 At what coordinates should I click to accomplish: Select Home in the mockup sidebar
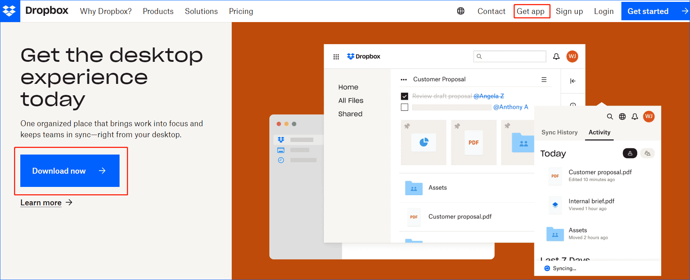pos(348,87)
